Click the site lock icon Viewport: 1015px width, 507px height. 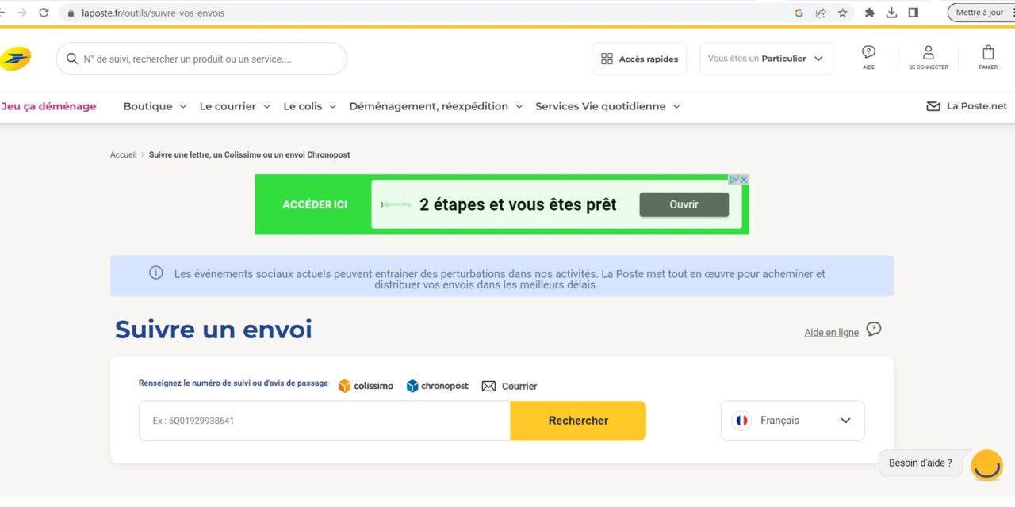(x=71, y=13)
